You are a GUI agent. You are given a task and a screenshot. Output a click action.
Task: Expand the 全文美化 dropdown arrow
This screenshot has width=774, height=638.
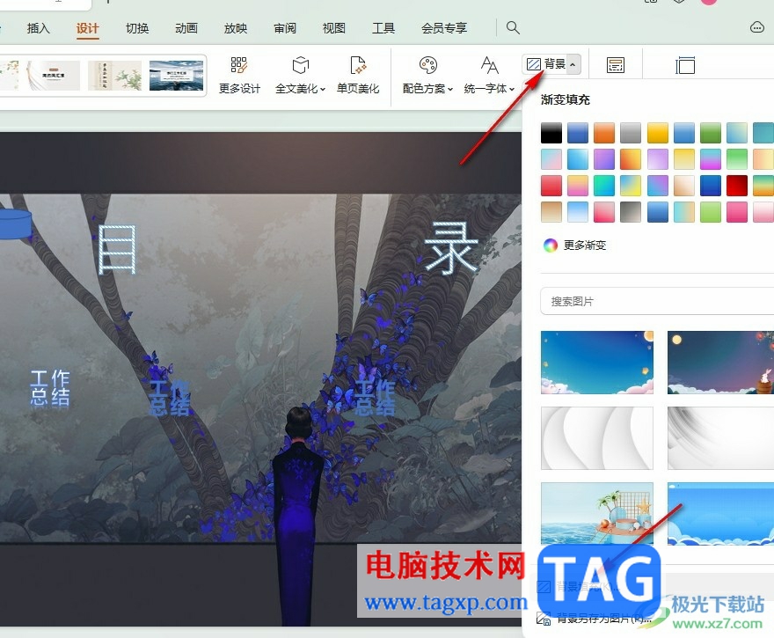point(323,90)
